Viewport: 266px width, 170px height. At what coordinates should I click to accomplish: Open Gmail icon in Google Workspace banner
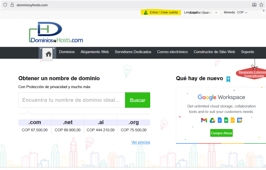[204, 120]
